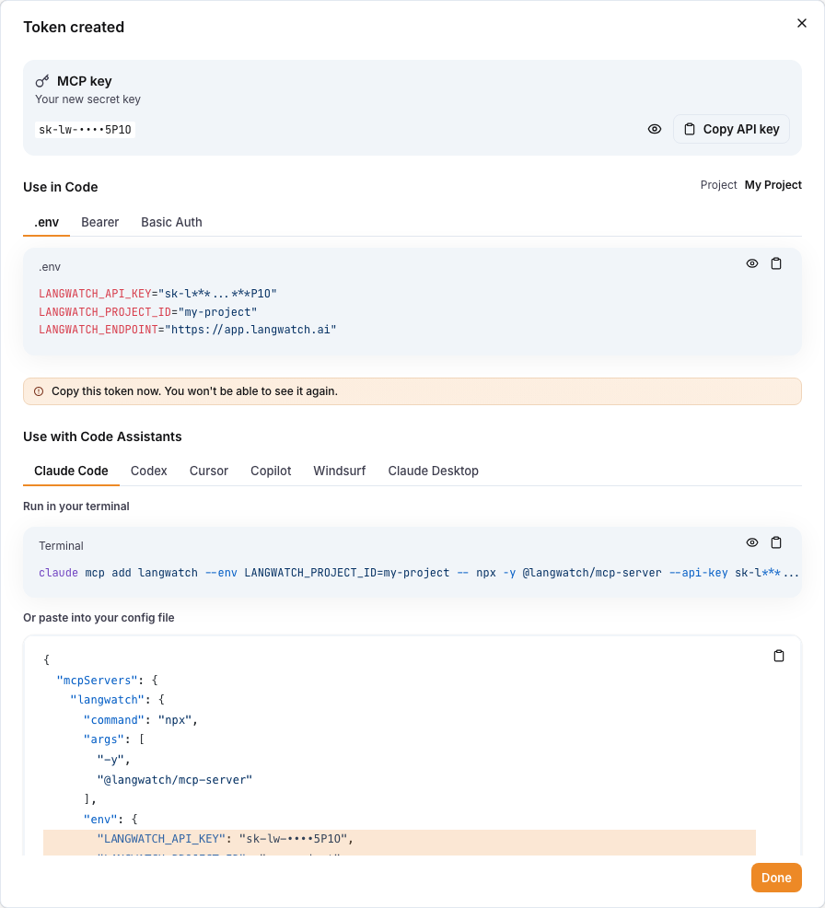Click the masked key sk-lw-••••5P10 under MCP key
825x908 pixels.
point(85,130)
